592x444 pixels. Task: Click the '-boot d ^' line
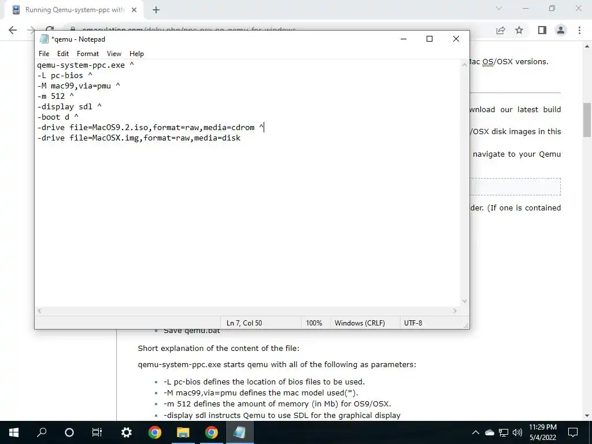[58, 117]
